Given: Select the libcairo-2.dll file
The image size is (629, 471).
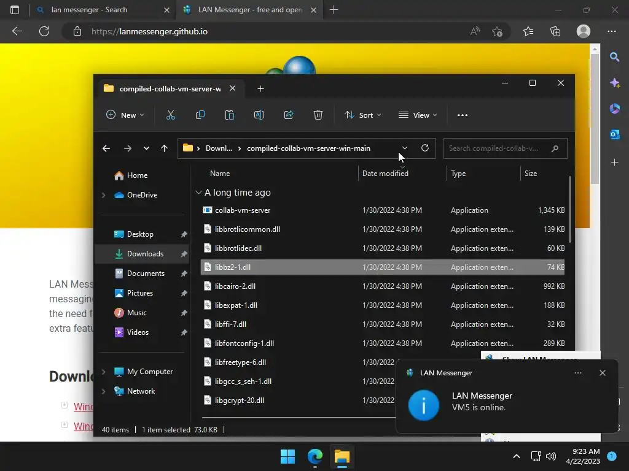Looking at the screenshot, I should click(383, 286).
